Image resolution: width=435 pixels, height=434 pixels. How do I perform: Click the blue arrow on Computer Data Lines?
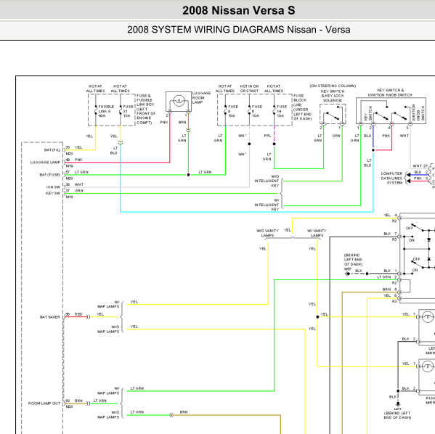pyautogui.click(x=408, y=175)
